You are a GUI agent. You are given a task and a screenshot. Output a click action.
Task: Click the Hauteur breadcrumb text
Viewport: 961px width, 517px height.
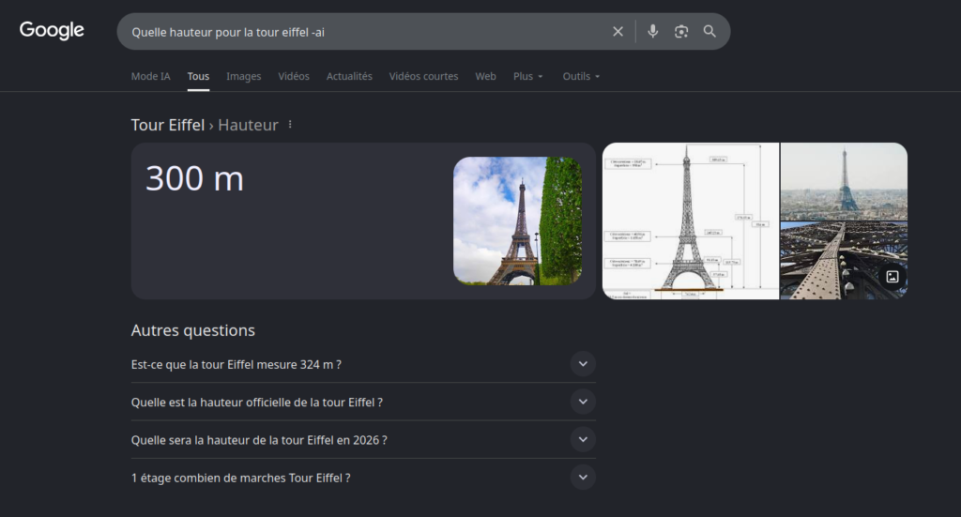248,125
